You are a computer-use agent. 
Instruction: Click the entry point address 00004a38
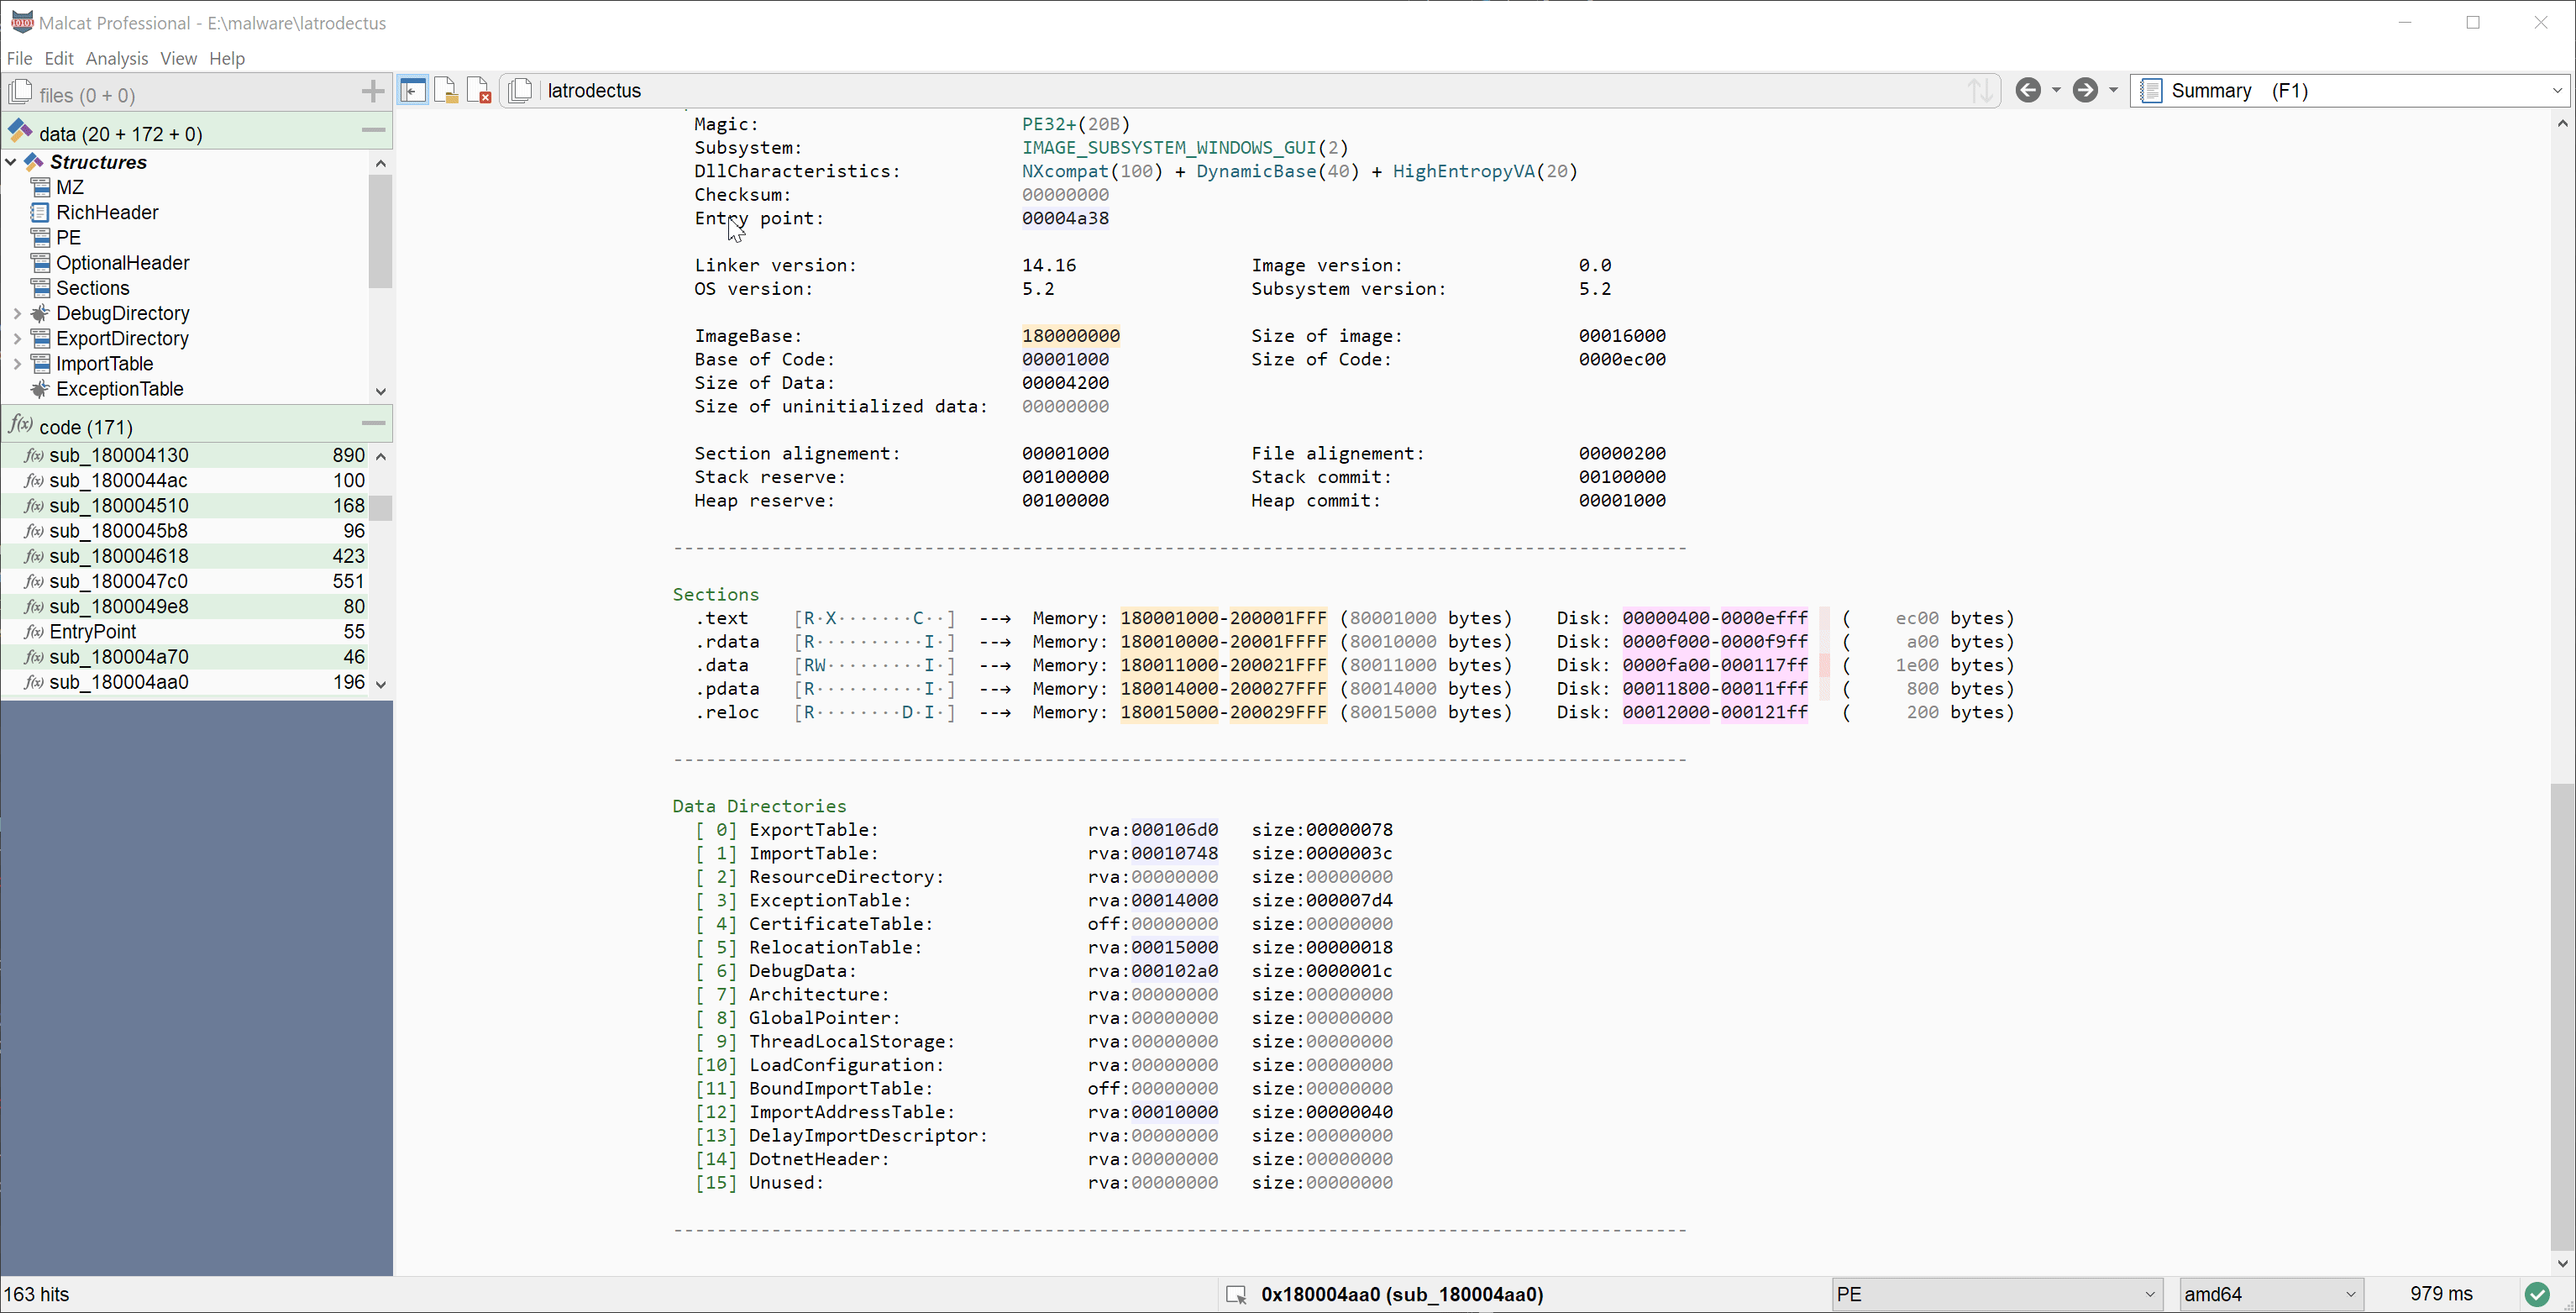[1065, 218]
